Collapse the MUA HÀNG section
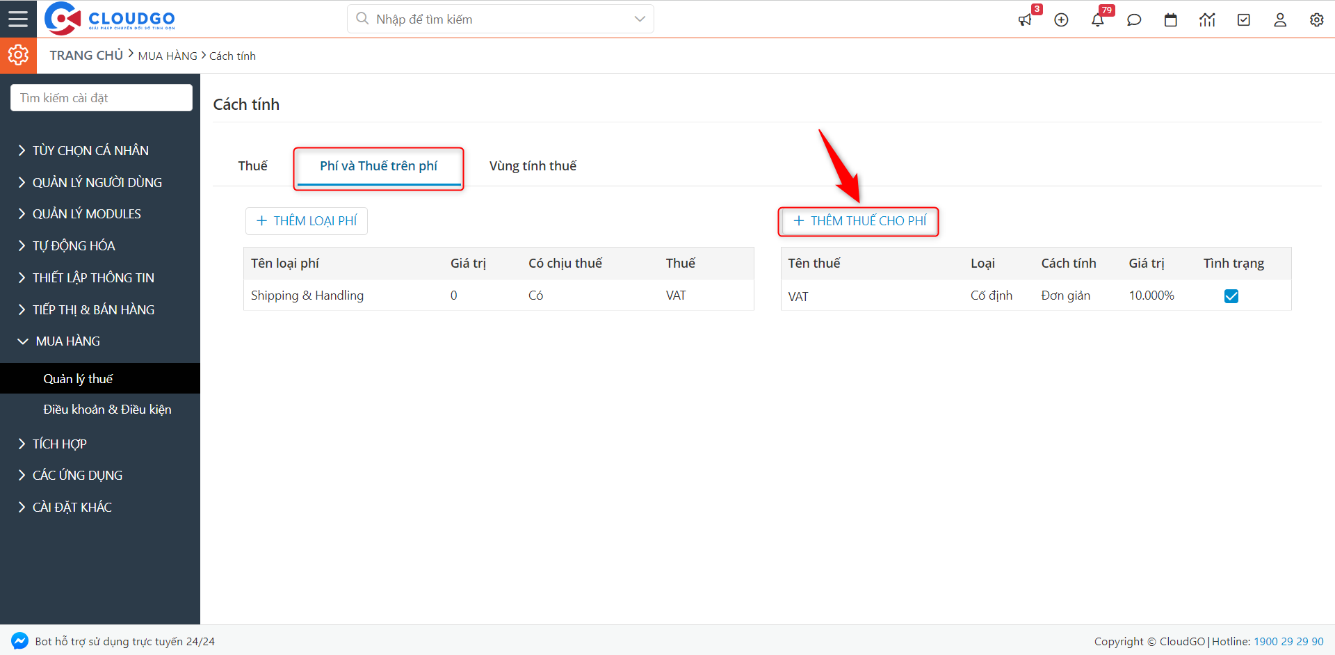This screenshot has width=1335, height=655. coord(67,341)
